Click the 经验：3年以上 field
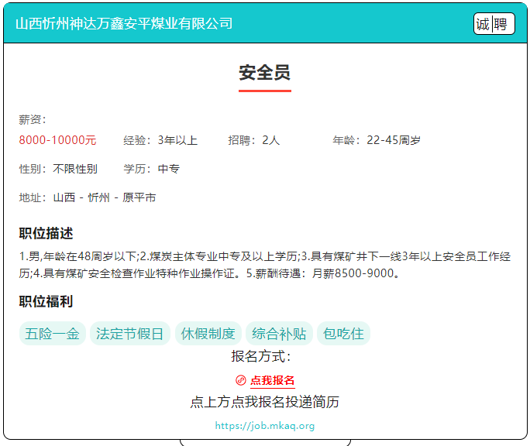530x446 pixels. pos(160,140)
